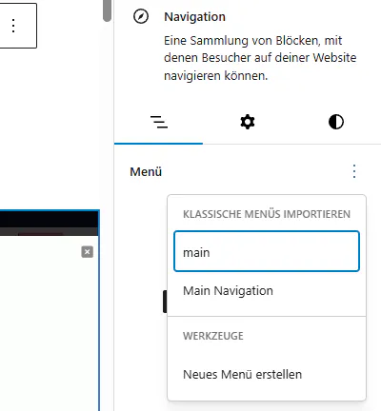The image size is (381, 411).
Task: Open the Settings gear tab
Action: (x=248, y=123)
